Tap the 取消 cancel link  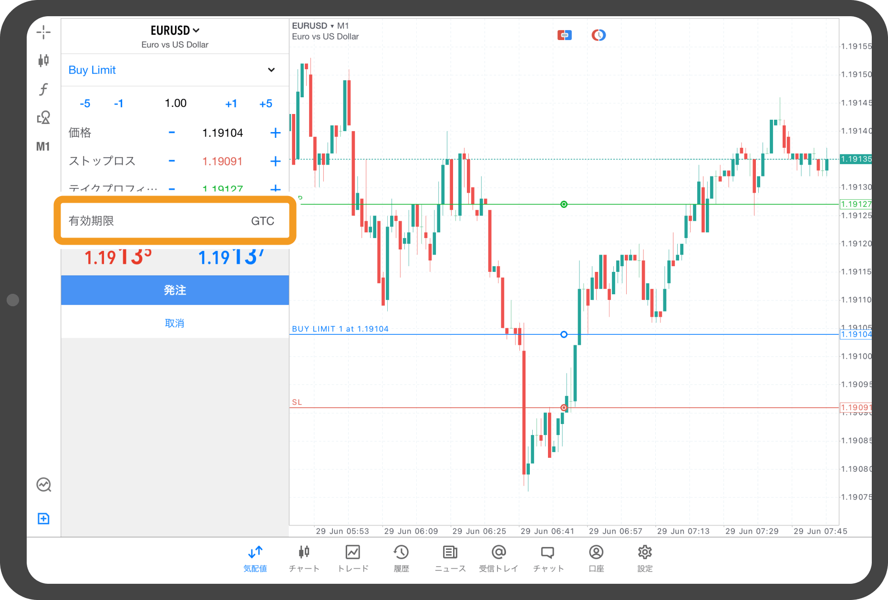pos(175,323)
